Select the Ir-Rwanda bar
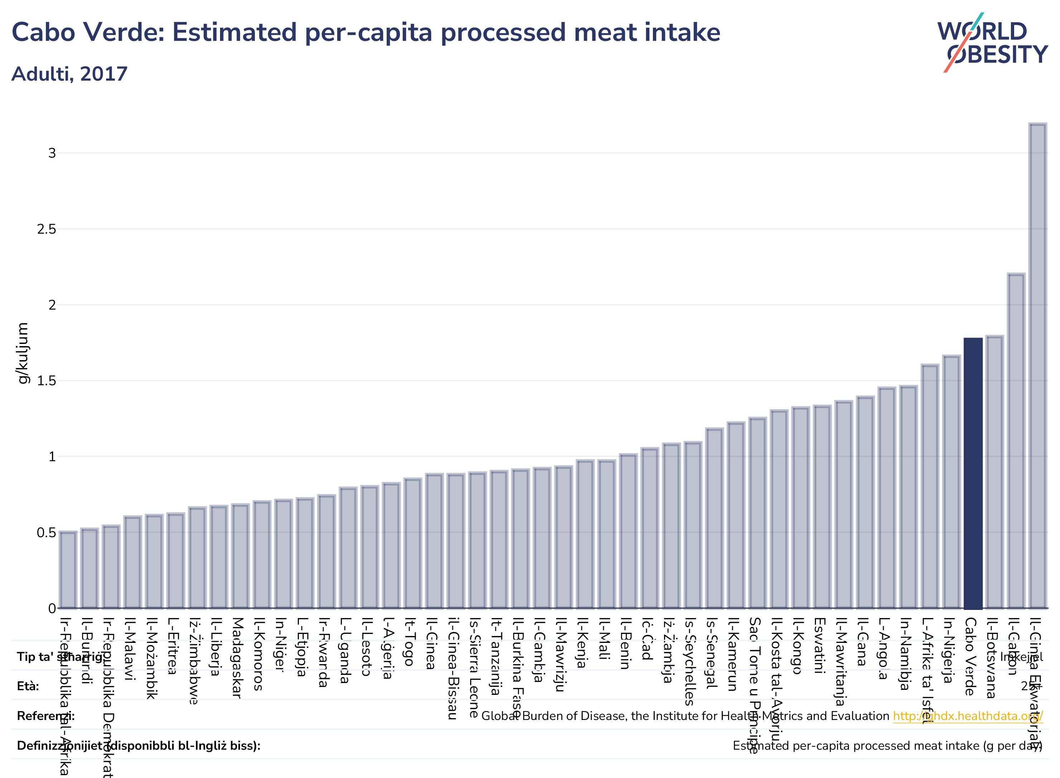This screenshot has height=778, width=1060. pyautogui.click(x=326, y=552)
